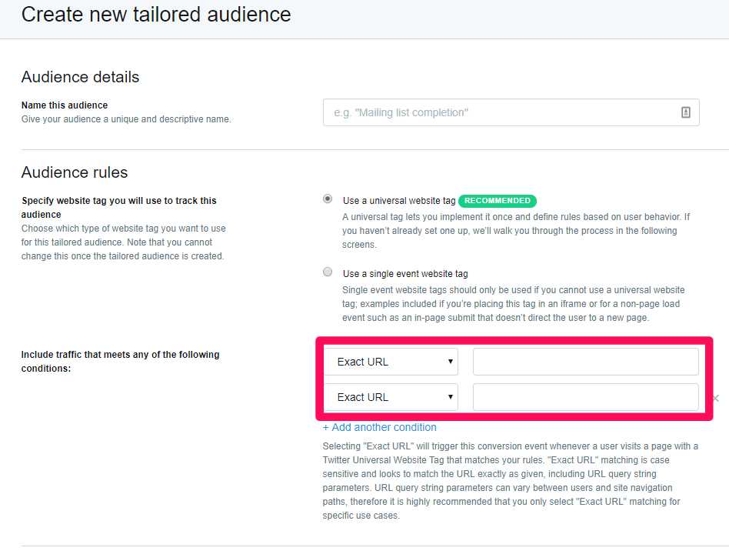Click the green RECOMMENDED badge
The height and width of the screenshot is (551, 729).
(x=498, y=201)
